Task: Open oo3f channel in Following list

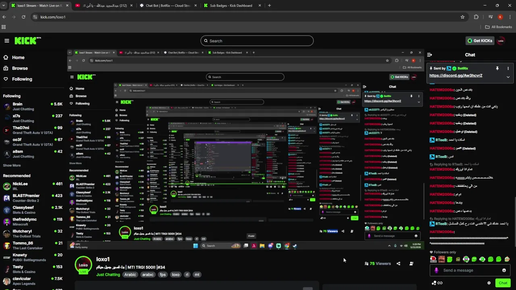Action: (32, 142)
